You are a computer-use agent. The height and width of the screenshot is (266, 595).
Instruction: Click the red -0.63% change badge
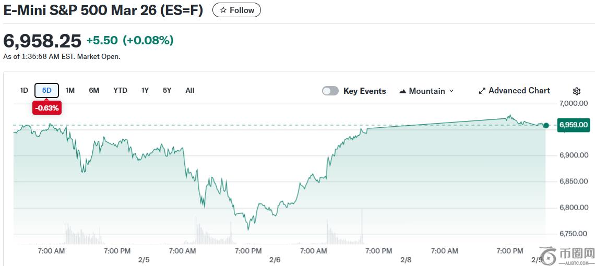pos(47,108)
